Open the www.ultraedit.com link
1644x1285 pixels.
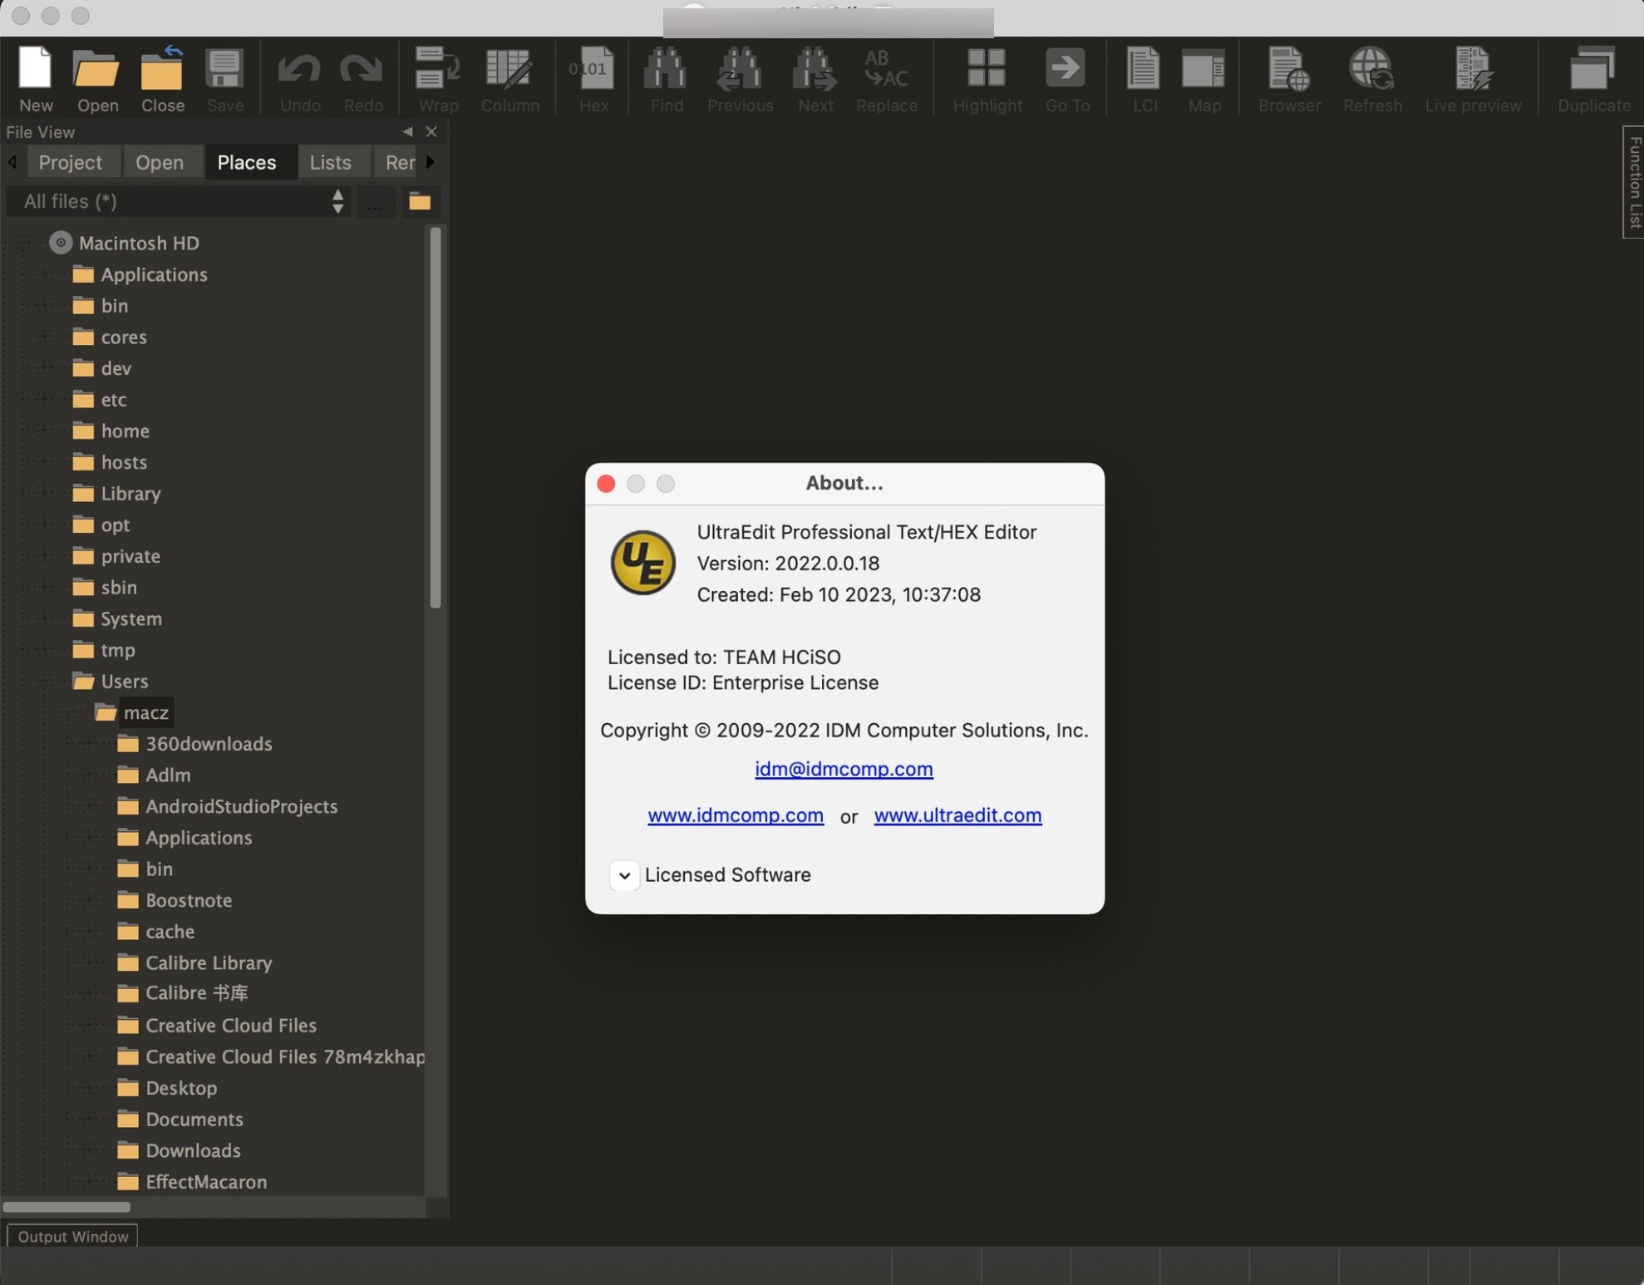[957, 815]
